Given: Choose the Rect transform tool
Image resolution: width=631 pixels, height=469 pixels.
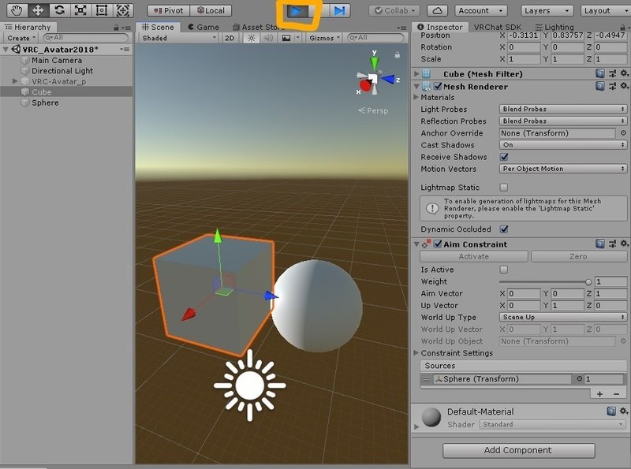Looking at the screenshot, I should click(101, 10).
